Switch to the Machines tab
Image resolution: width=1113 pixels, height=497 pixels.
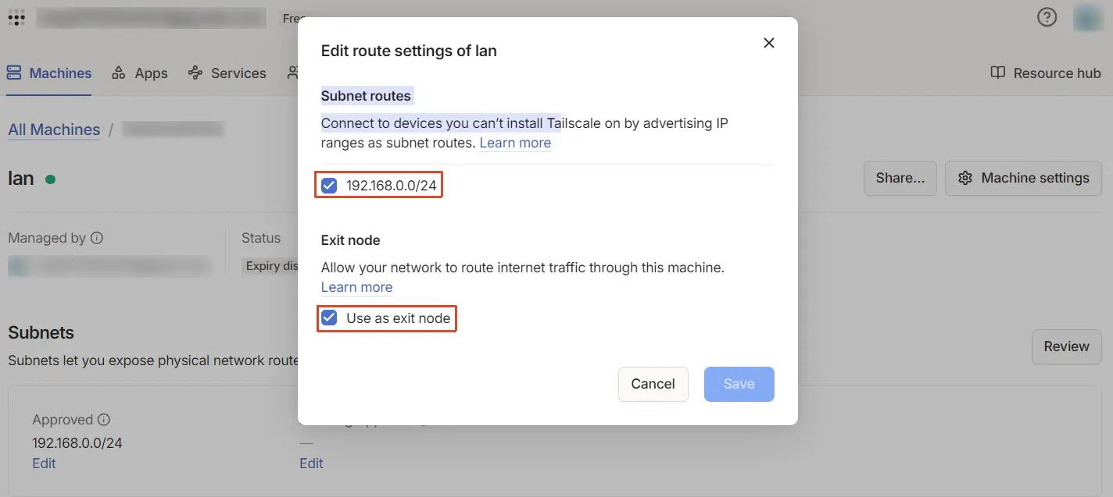click(x=49, y=73)
